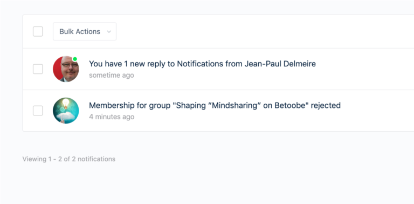Open the Bulk Actions dropdown
The width and height of the screenshot is (414, 204).
85,31
